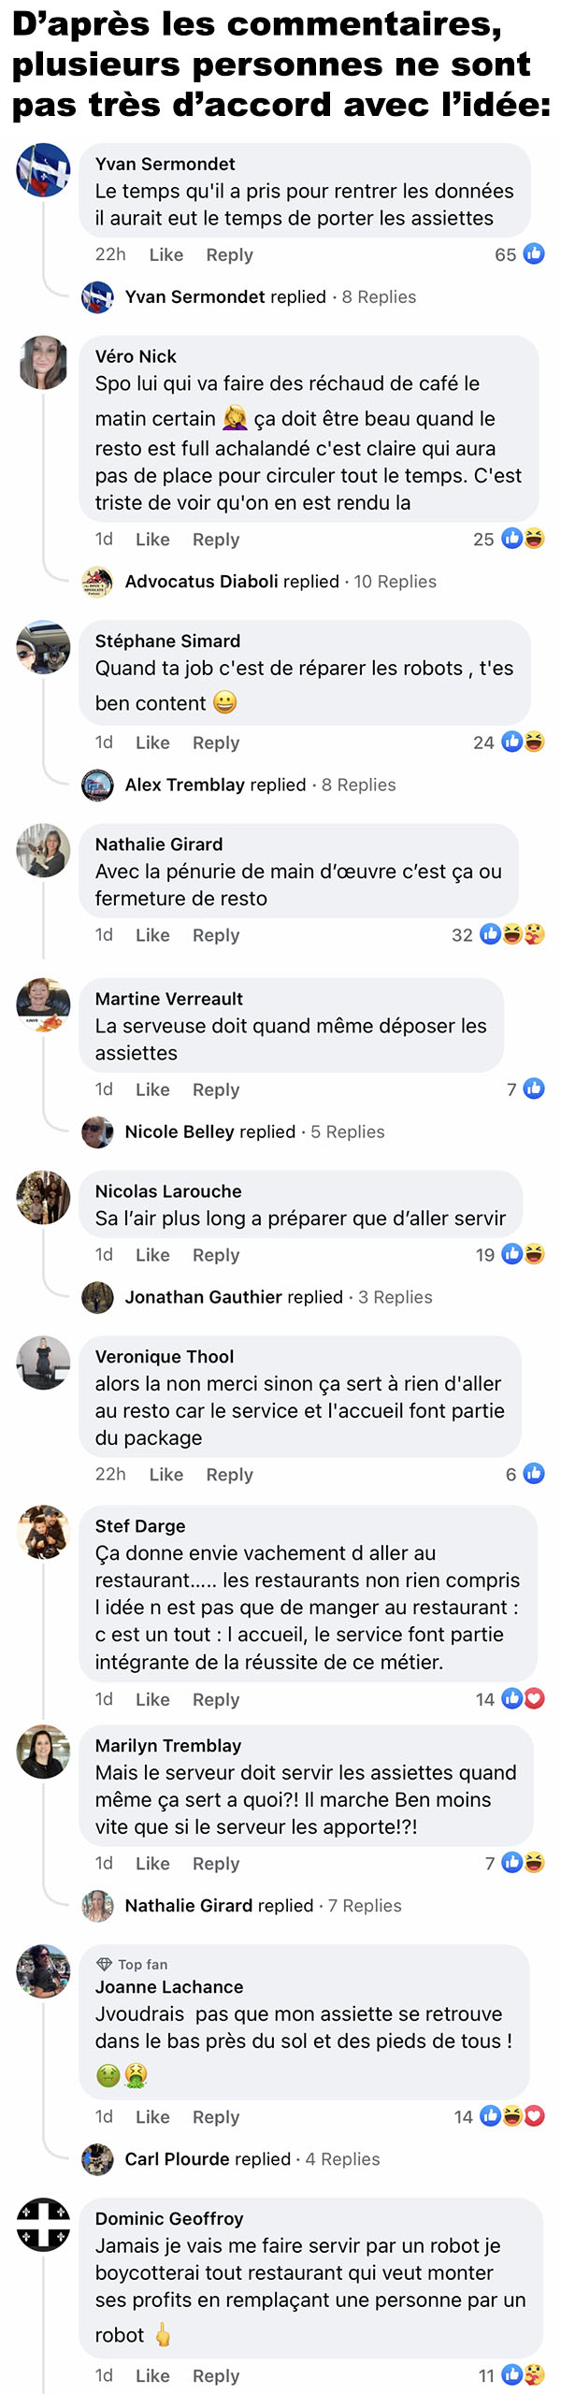This screenshot has width=561, height=2394.
Task: Reply to Veronique Thool's comment
Action: (x=229, y=1475)
